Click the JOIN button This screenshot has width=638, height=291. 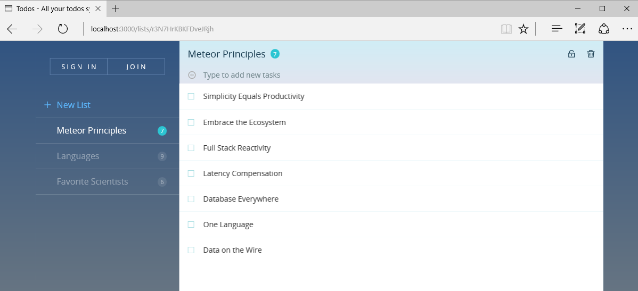tap(136, 66)
